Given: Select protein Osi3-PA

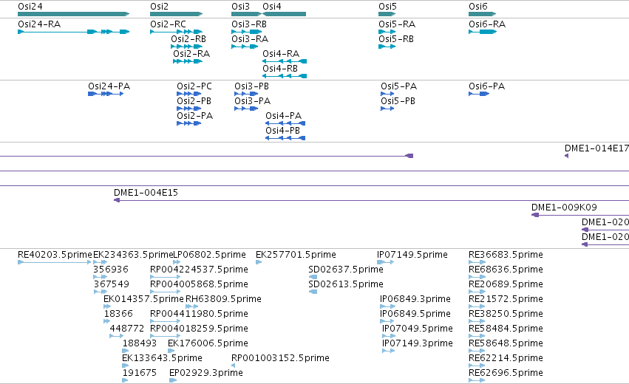Looking at the screenshot, I should click(246, 109).
